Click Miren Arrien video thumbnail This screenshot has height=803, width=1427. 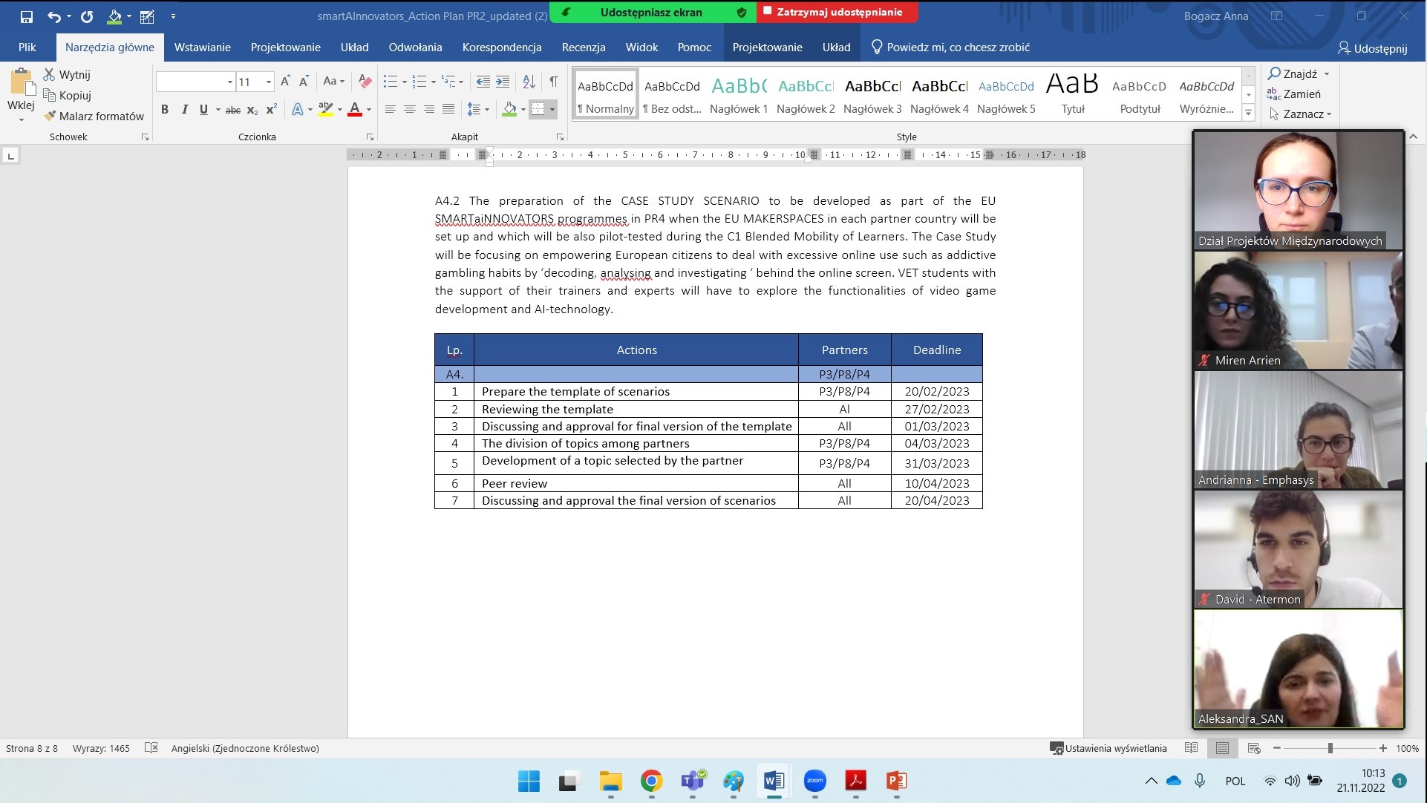tap(1298, 310)
